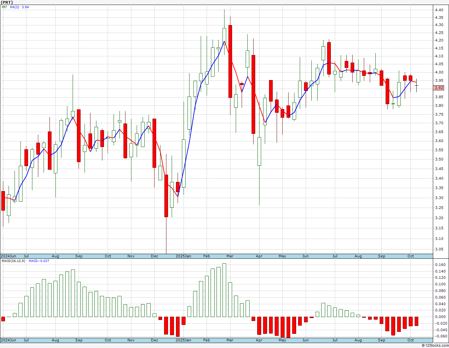Click the 3.40 price axis value

pyautogui.click(x=439, y=178)
